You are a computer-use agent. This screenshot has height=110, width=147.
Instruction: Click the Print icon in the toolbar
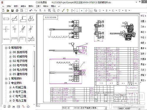(x=17, y=10)
